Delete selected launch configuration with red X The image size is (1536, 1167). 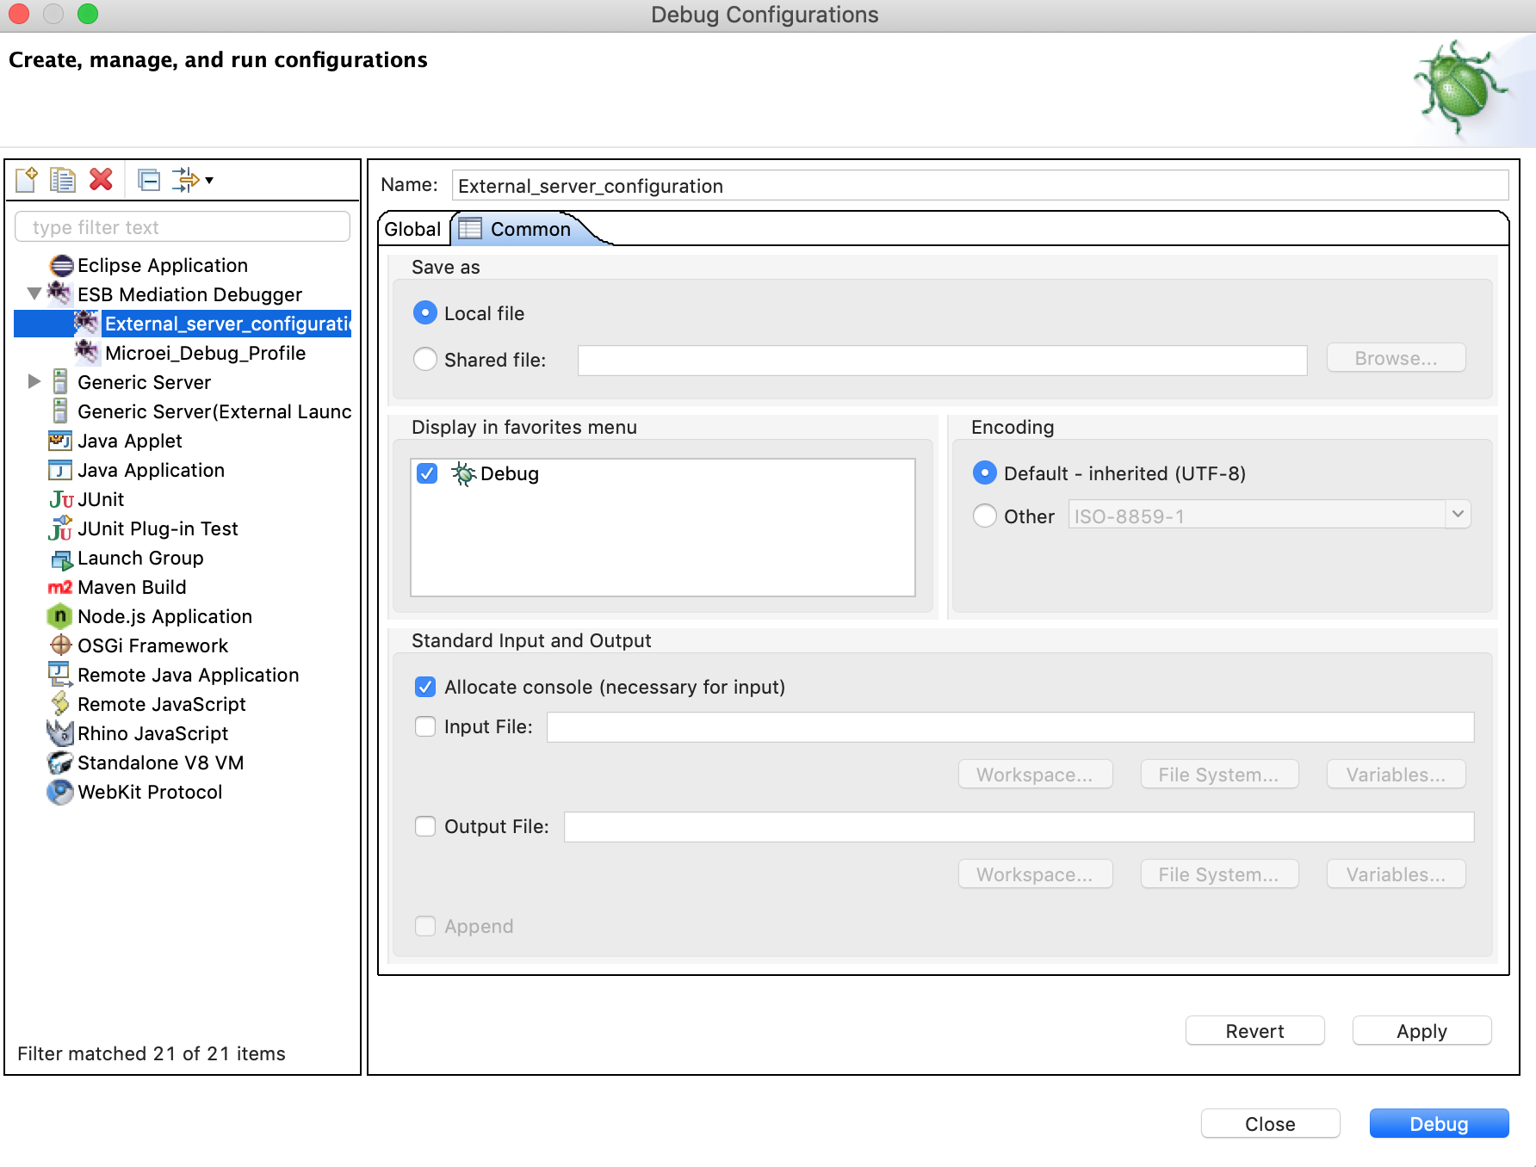pyautogui.click(x=101, y=180)
